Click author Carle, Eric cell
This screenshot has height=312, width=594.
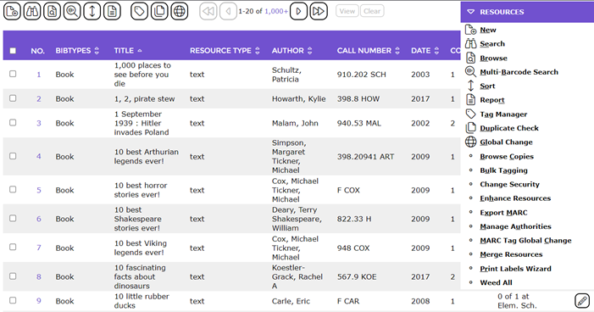coord(291,301)
